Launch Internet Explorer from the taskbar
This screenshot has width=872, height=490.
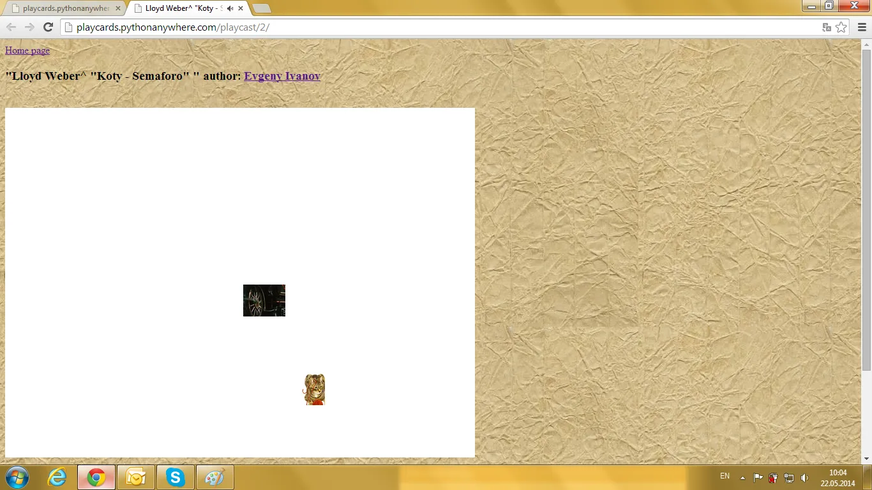[x=57, y=477]
